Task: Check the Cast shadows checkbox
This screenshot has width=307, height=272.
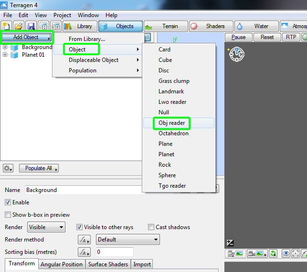Action: point(151,227)
